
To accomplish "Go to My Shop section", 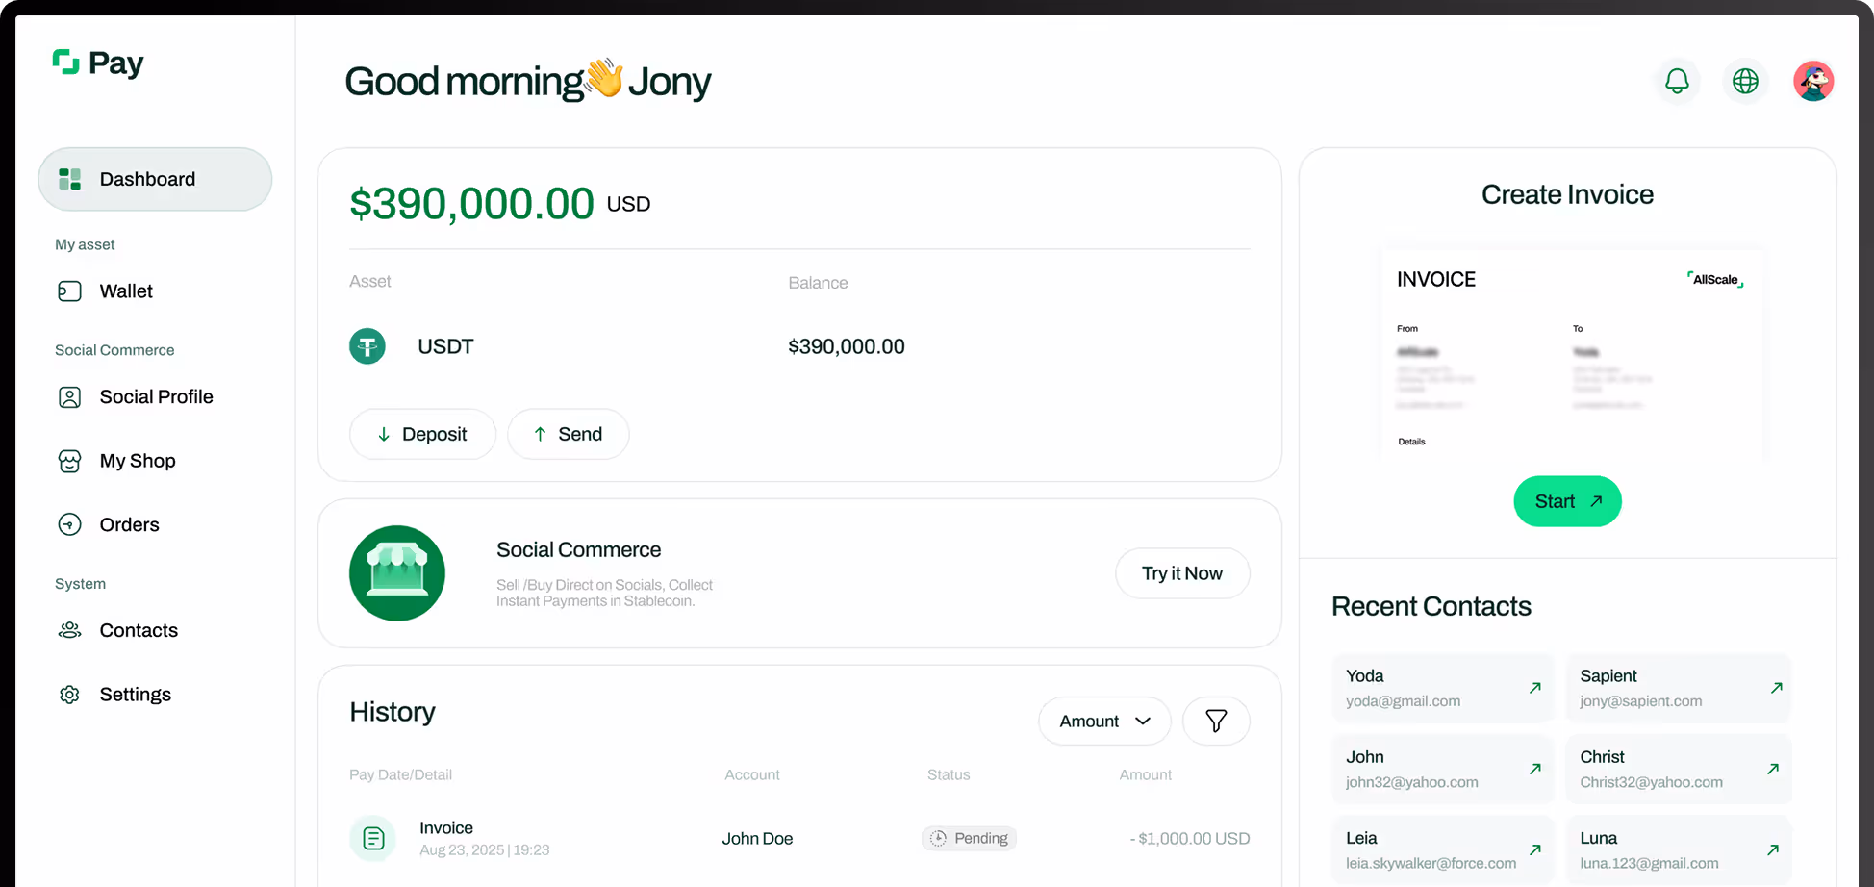I will pyautogui.click(x=137, y=461).
